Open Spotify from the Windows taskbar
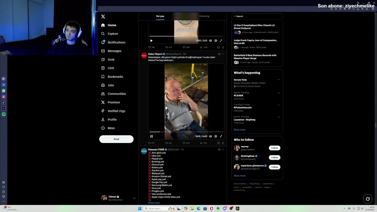Image resolution: width=377 pixels, height=212 pixels. tap(218, 208)
